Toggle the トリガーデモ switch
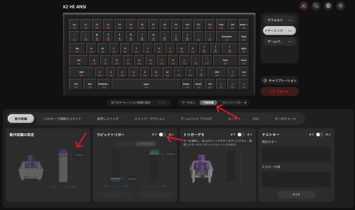Viewport: 355px width, 210px height. 241,134
